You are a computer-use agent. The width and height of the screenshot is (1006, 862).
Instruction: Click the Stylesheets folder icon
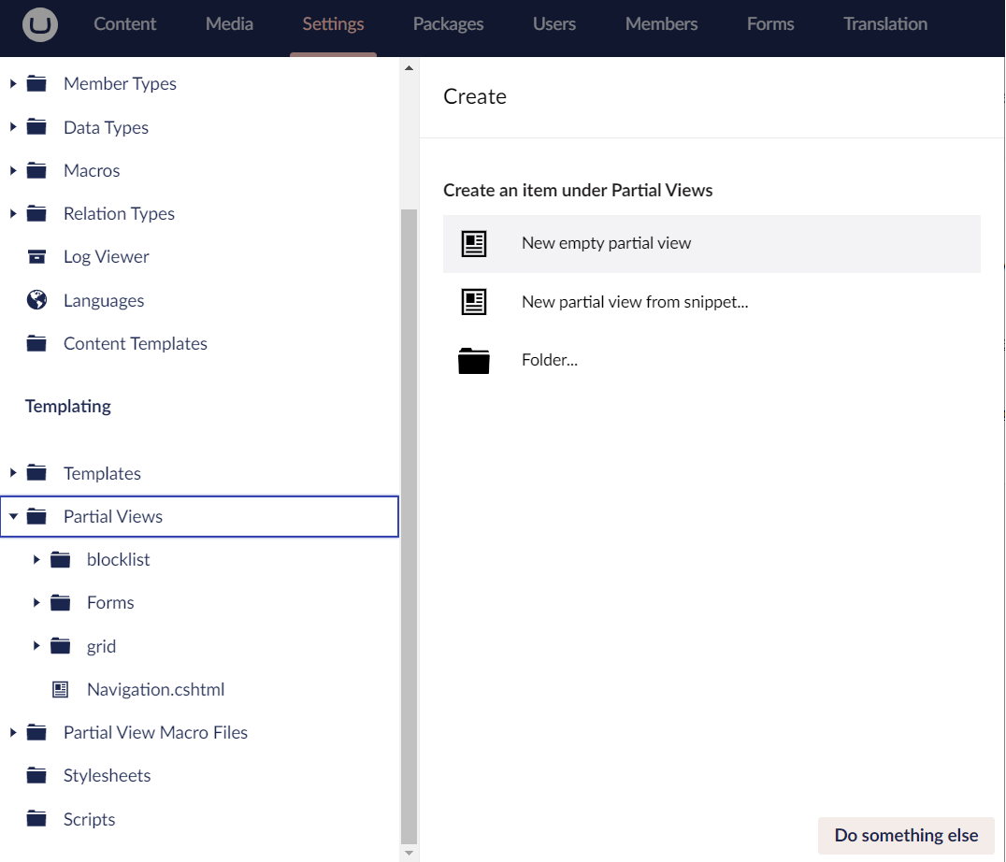pyautogui.click(x=36, y=776)
